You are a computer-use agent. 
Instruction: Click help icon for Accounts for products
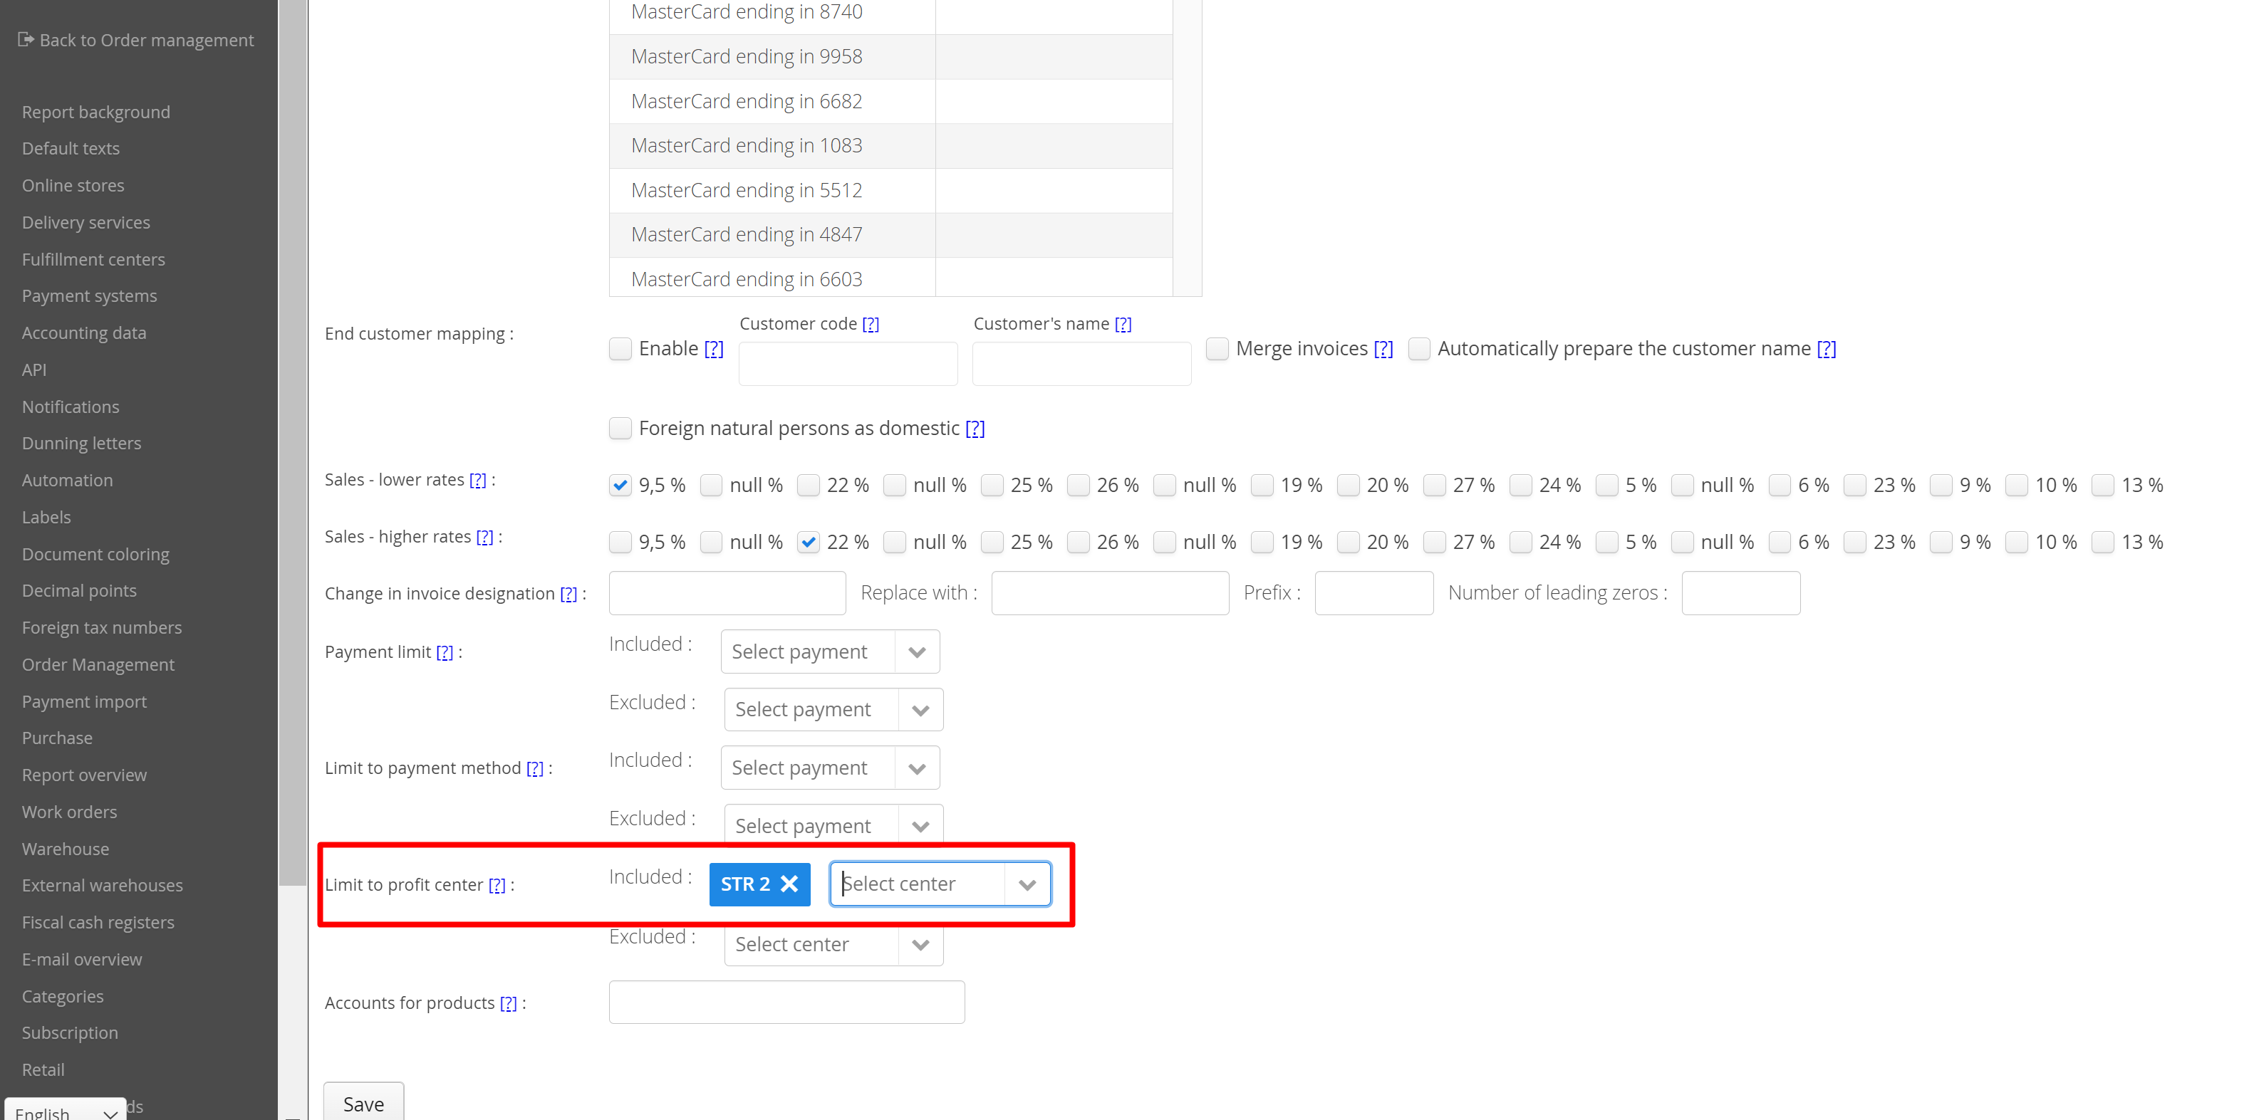coord(507,1003)
